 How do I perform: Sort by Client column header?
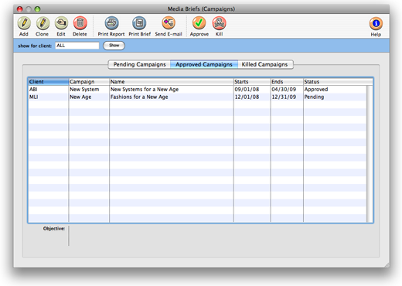[49, 82]
